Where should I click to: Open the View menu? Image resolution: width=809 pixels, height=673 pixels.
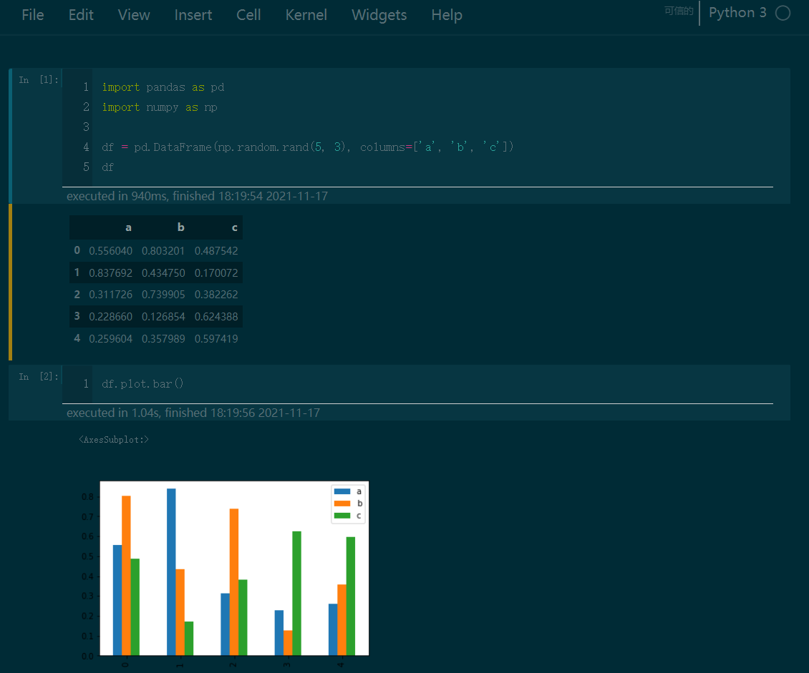[x=134, y=15]
